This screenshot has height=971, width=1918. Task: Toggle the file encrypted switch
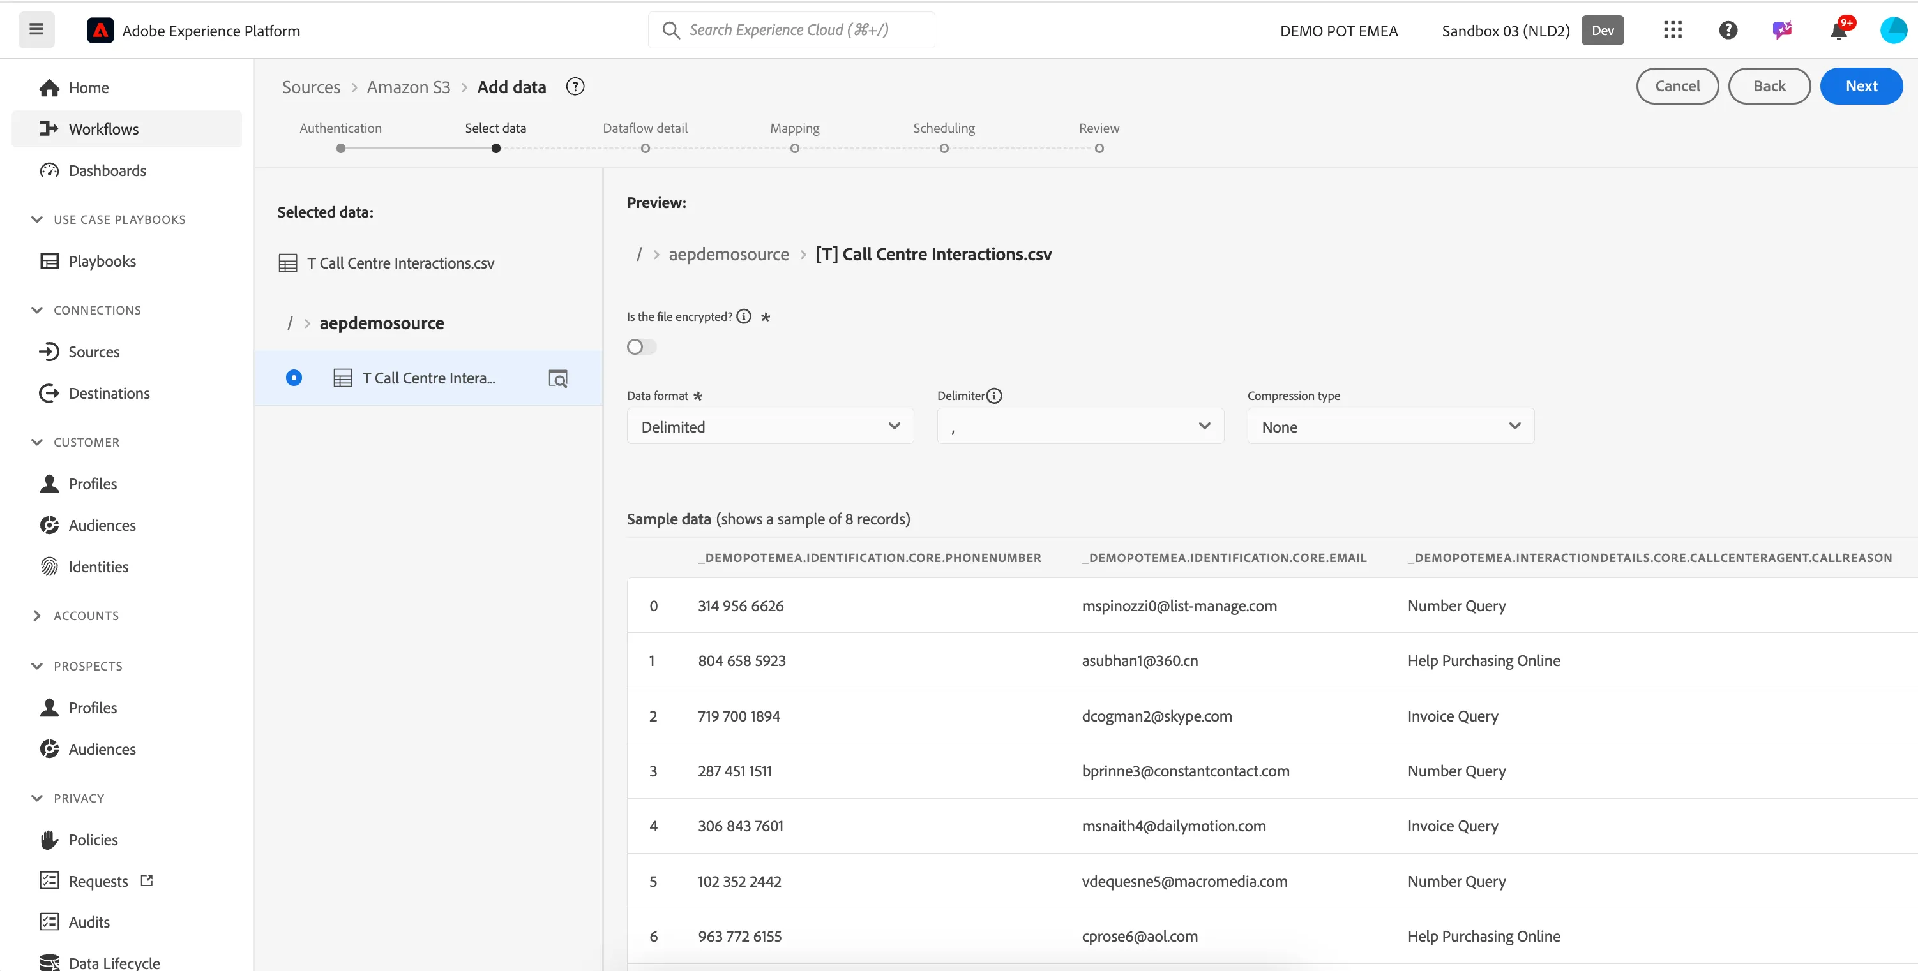pyautogui.click(x=641, y=346)
